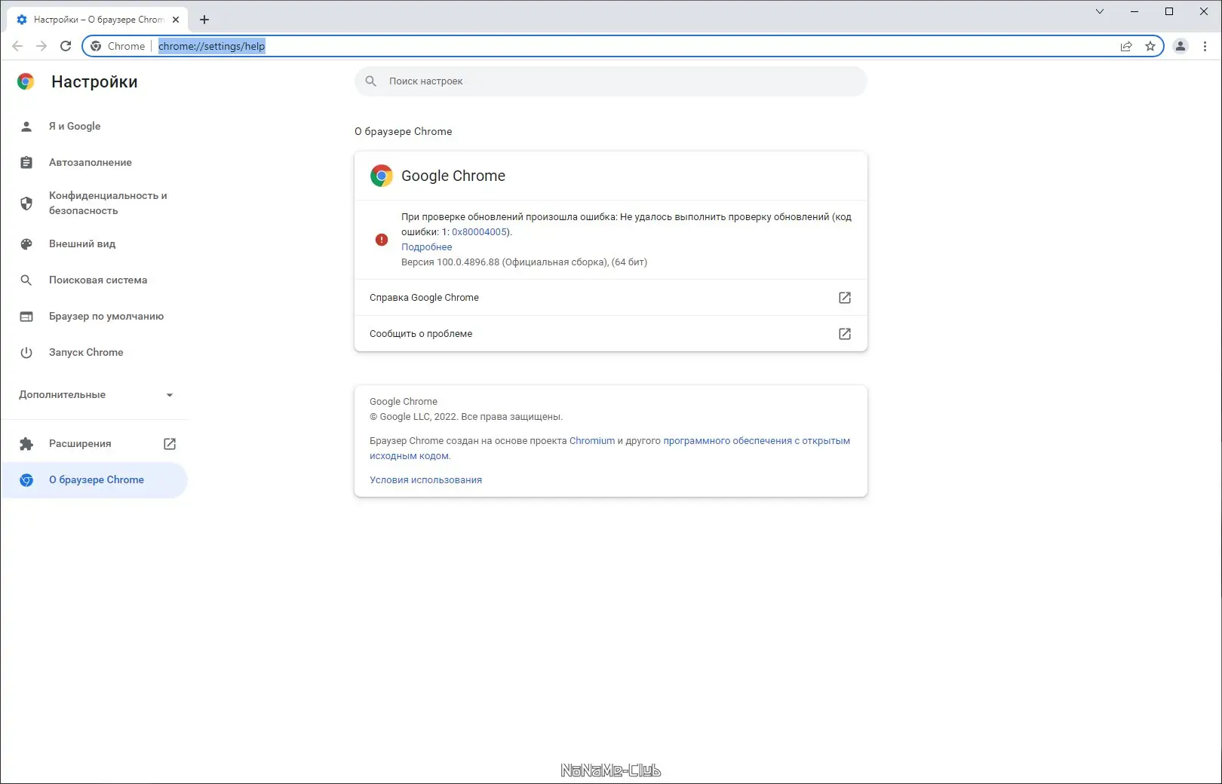Open Запуск Chrome settings section
1222x784 pixels.
click(x=94, y=352)
